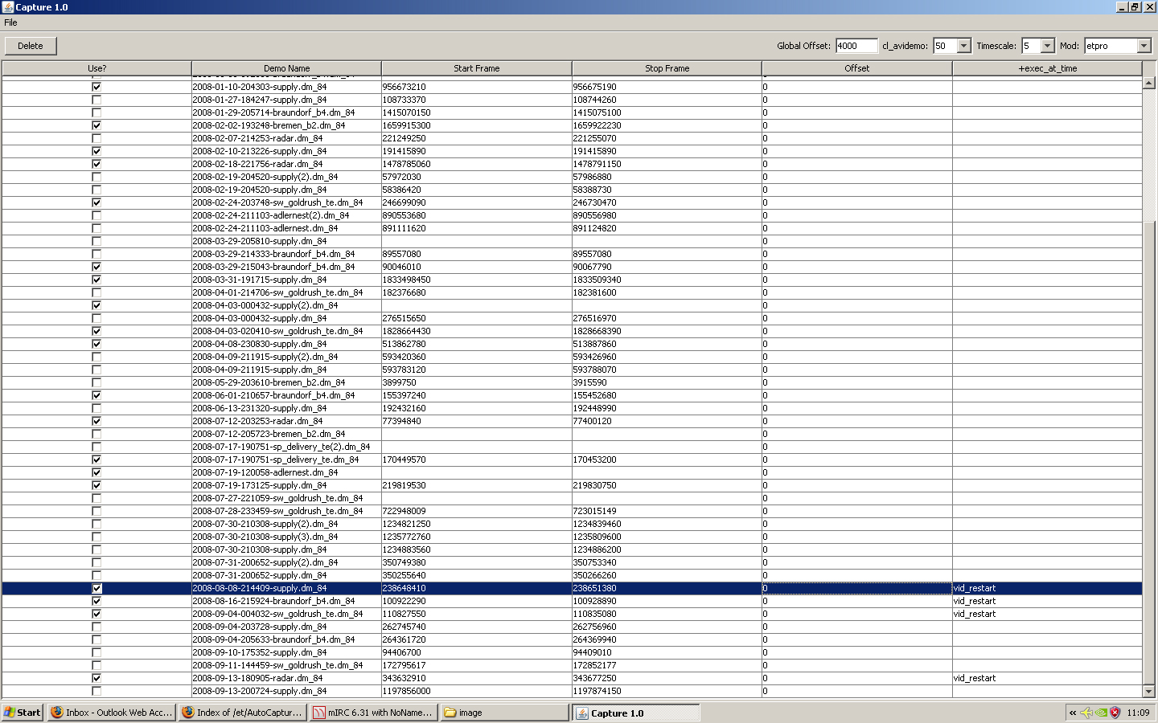Uncheck Use for 2008-01-10-204303-supply.dm_84

[96, 87]
